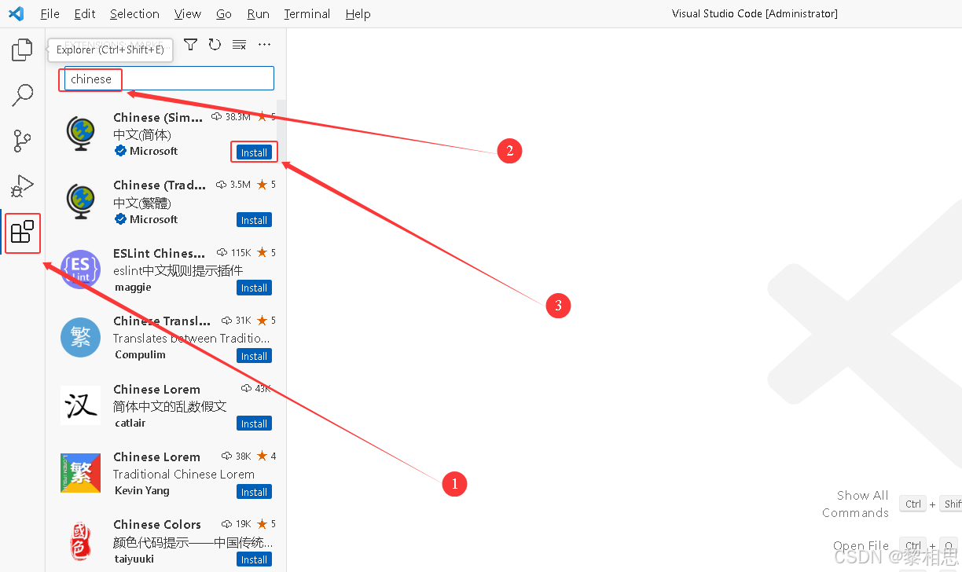962x572 pixels.
Task: Open the Run and Debug view icon
Action: click(22, 186)
